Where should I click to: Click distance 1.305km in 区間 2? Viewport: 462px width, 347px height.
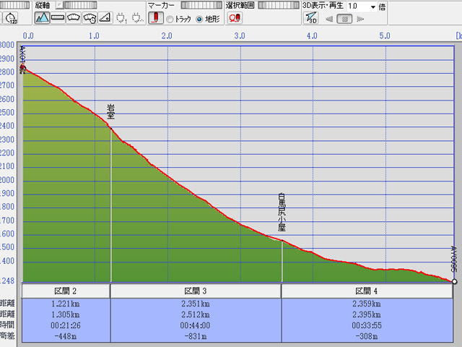pos(66,314)
